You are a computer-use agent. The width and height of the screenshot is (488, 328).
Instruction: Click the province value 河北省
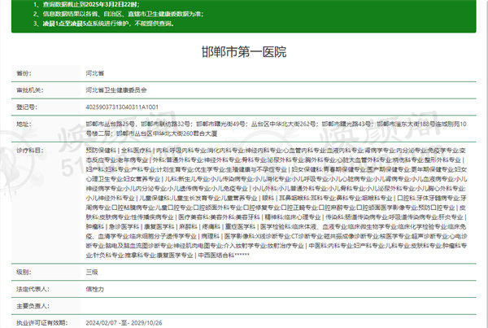[x=95, y=73]
